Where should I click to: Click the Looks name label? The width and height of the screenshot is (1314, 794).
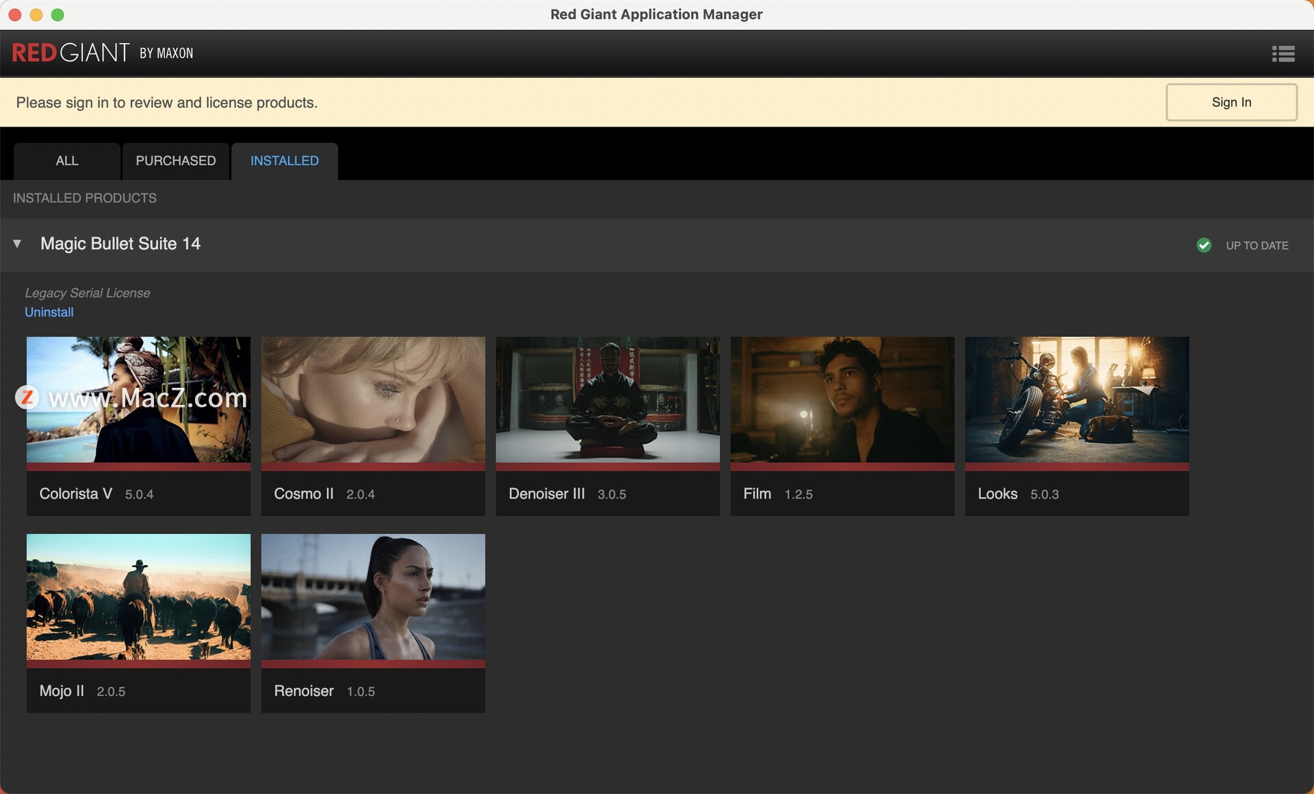click(x=998, y=494)
